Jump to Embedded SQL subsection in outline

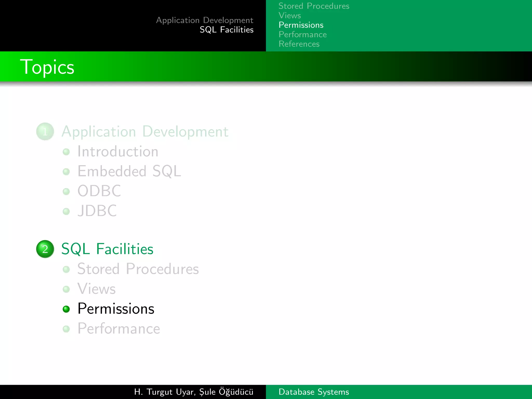coord(129,171)
